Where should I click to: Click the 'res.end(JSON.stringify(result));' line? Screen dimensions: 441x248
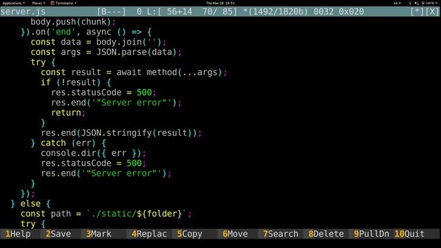(x=121, y=133)
